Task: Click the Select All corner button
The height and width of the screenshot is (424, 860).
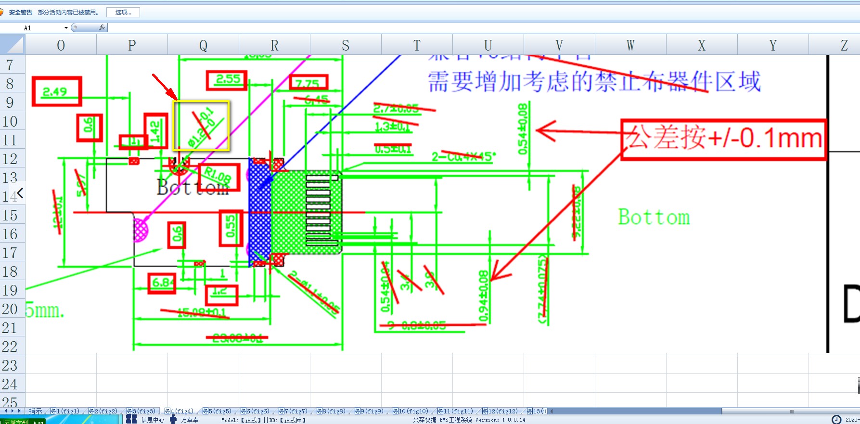Action: pyautogui.click(x=13, y=45)
